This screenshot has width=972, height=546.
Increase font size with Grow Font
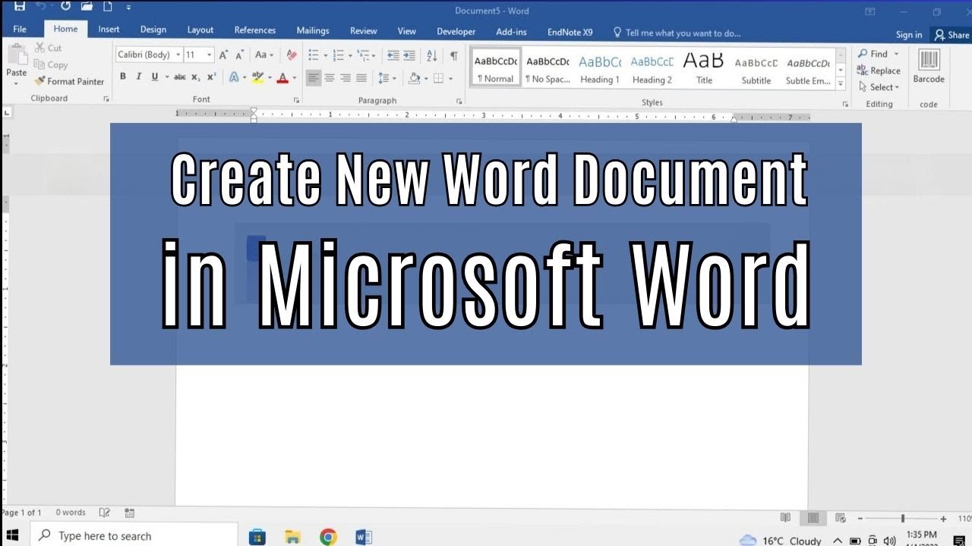223,55
